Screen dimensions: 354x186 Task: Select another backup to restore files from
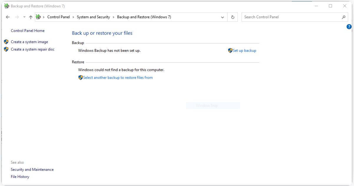coord(118,77)
